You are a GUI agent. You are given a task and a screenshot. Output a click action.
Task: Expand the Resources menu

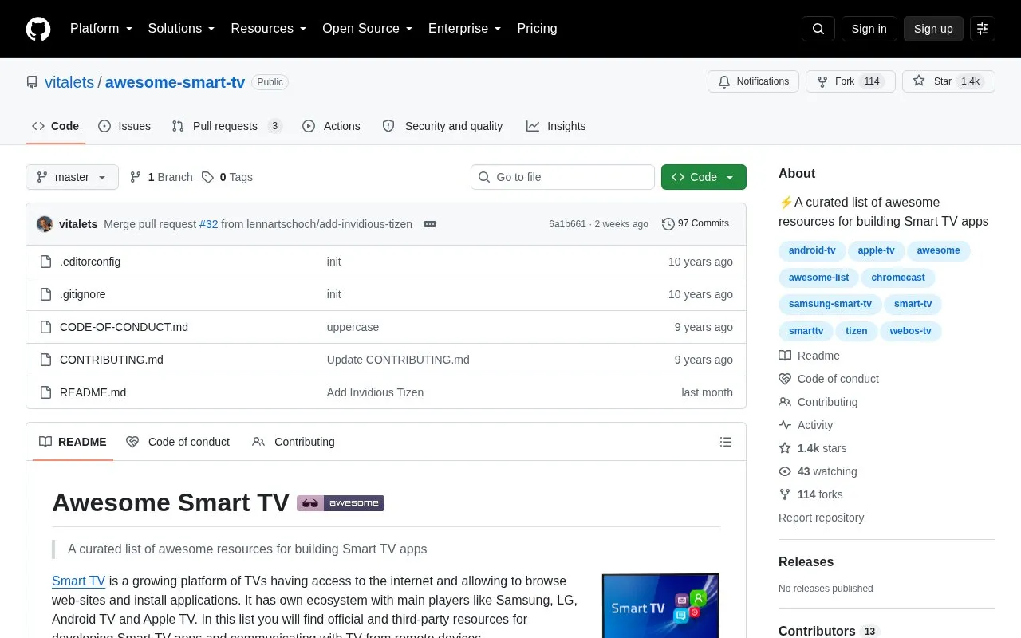pyautogui.click(x=269, y=29)
